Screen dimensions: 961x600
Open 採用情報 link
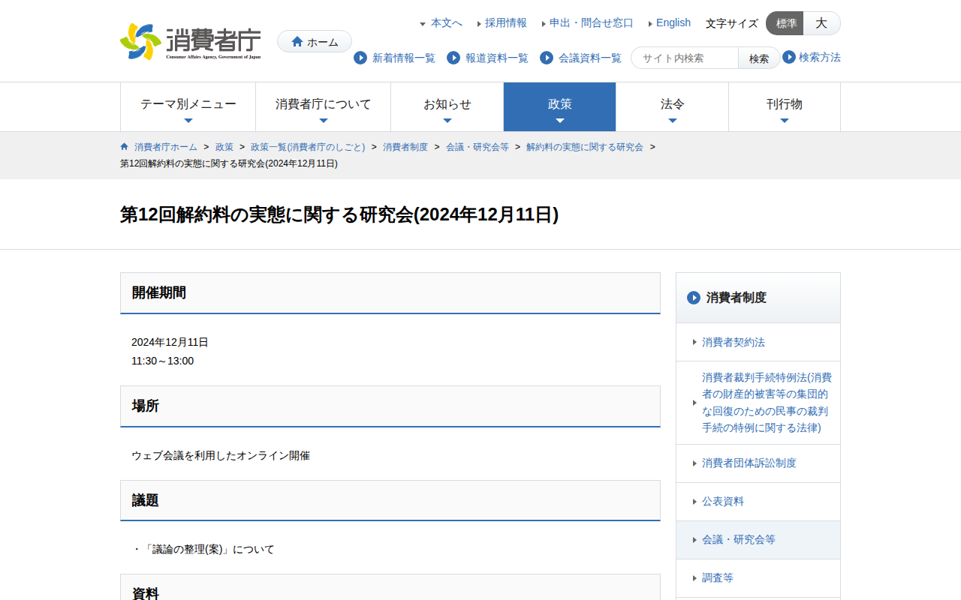tap(506, 23)
